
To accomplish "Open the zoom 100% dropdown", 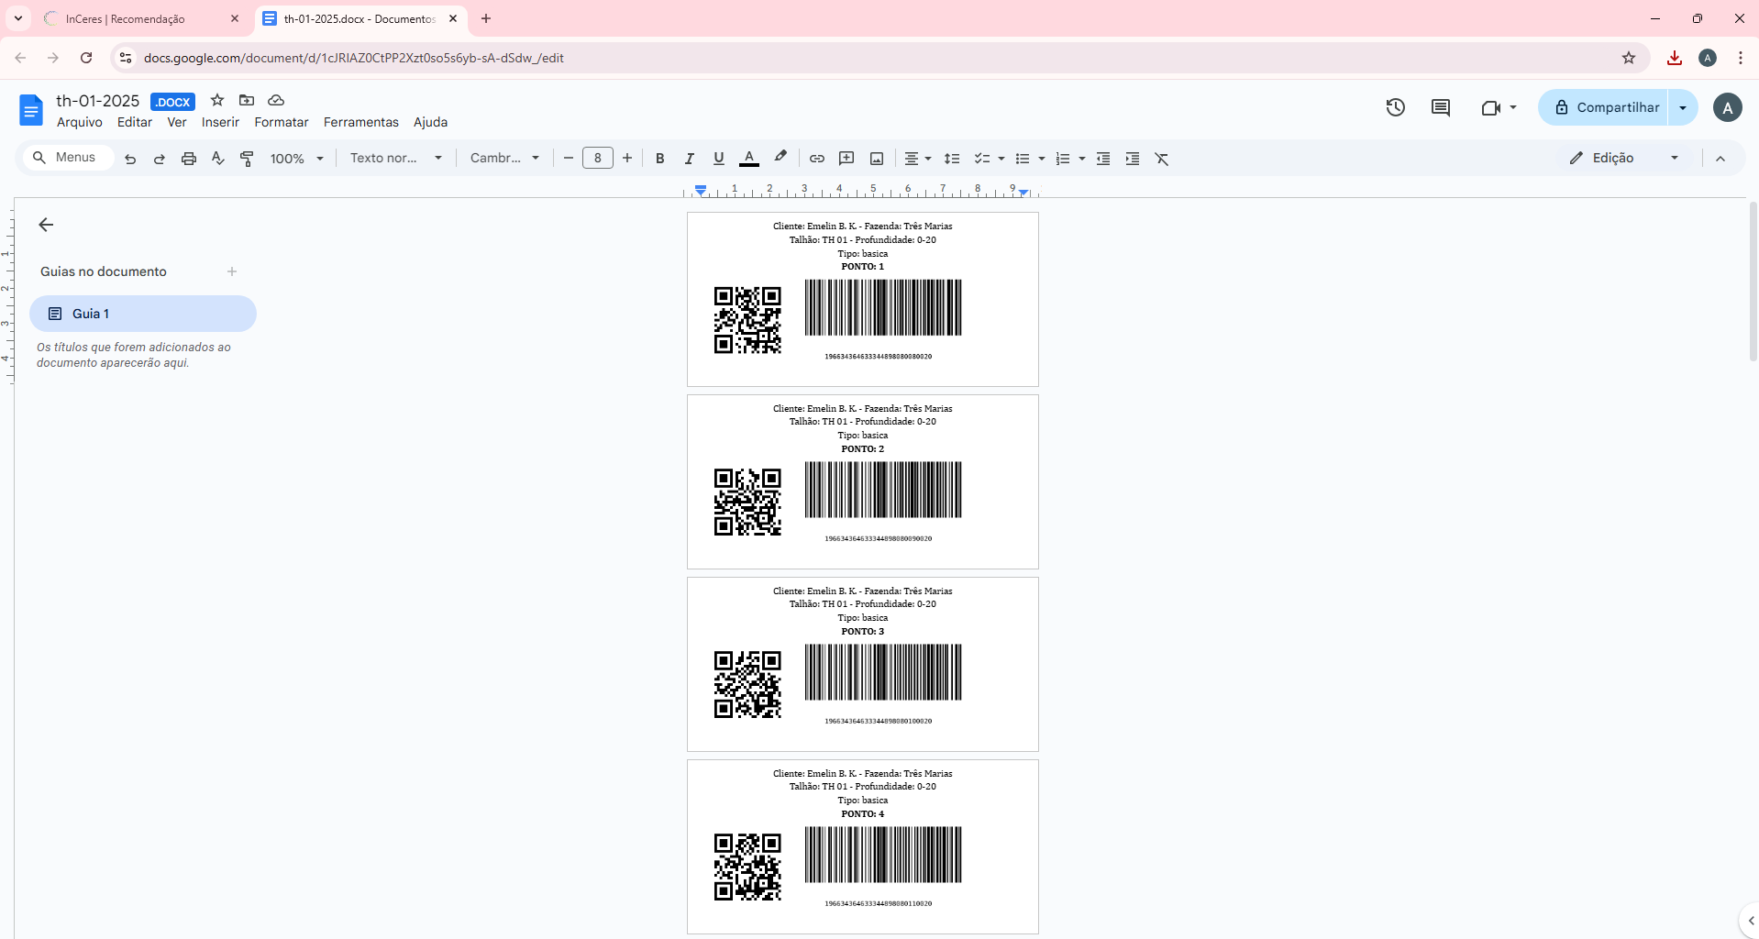I will click(297, 159).
